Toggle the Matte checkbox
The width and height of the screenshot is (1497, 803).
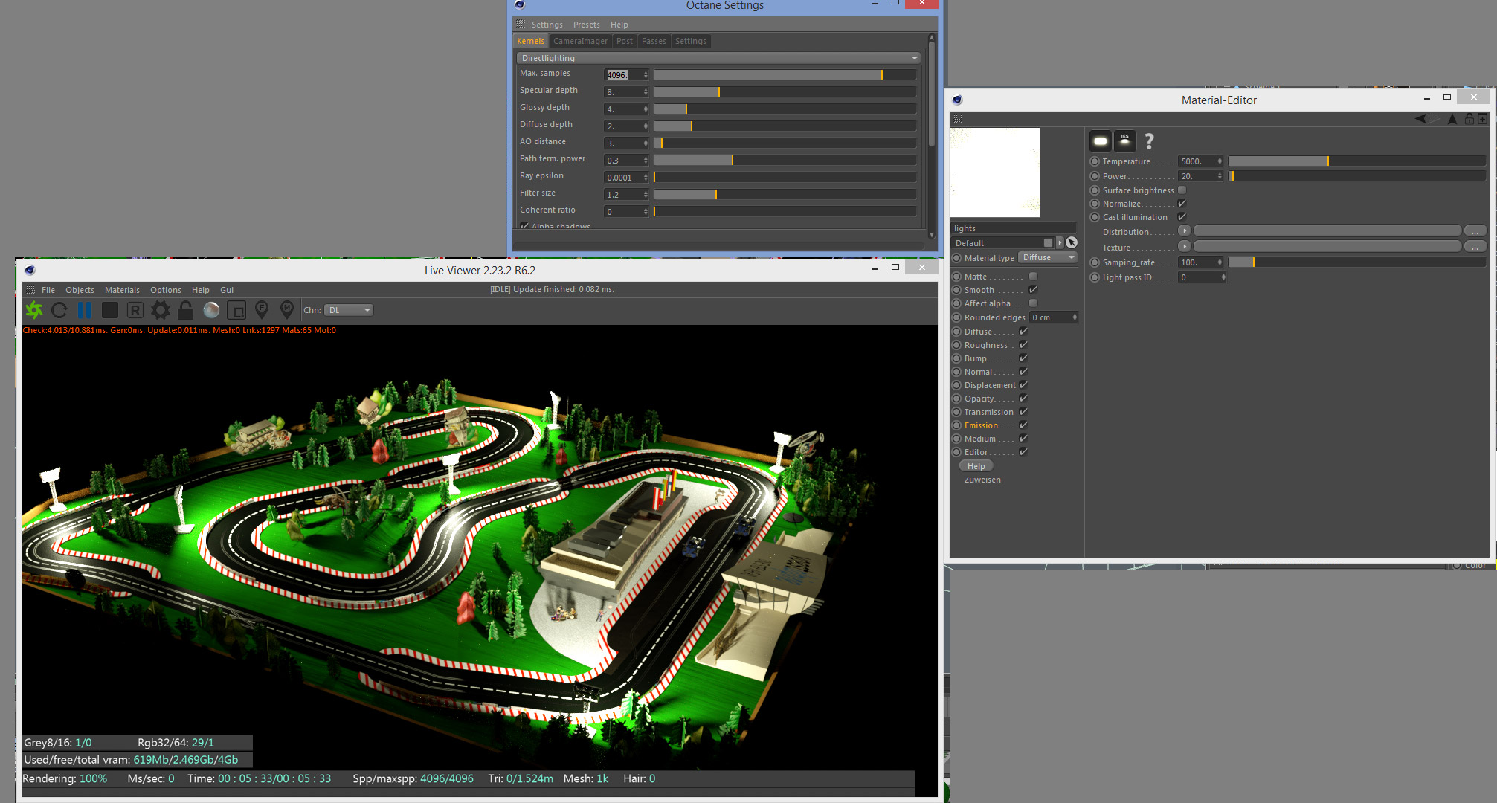tap(1033, 277)
